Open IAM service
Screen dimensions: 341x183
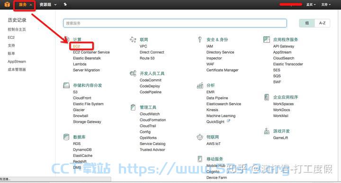pyautogui.click(x=210, y=46)
